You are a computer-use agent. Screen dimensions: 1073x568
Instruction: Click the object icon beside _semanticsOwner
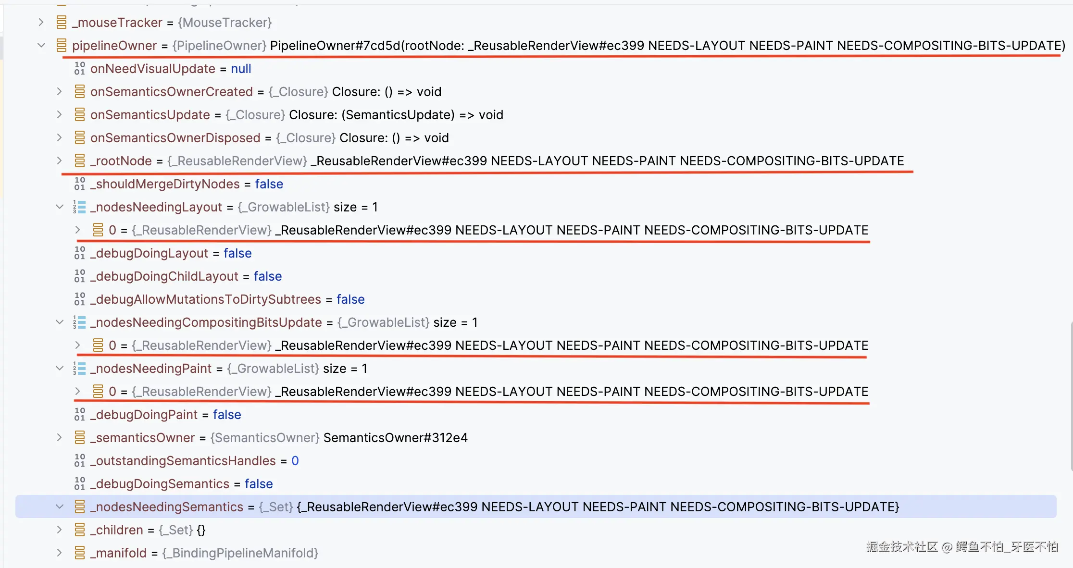click(x=80, y=438)
